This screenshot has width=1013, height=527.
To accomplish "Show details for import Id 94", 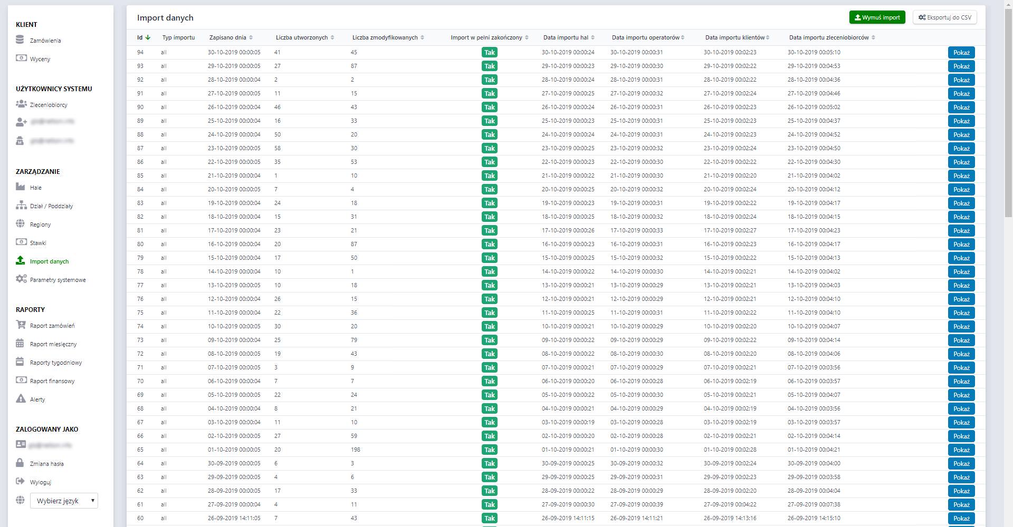I will (x=961, y=53).
